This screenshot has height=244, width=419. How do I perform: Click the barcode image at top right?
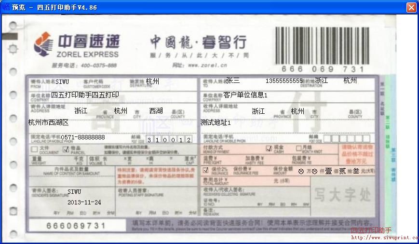[x=322, y=45]
